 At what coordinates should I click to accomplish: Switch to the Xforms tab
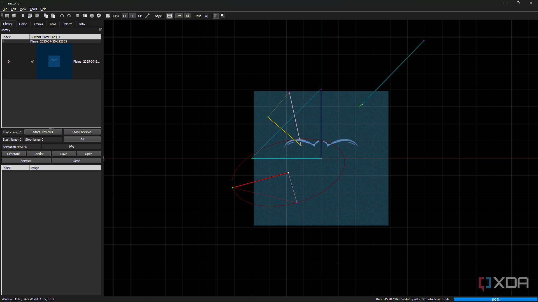pos(38,24)
